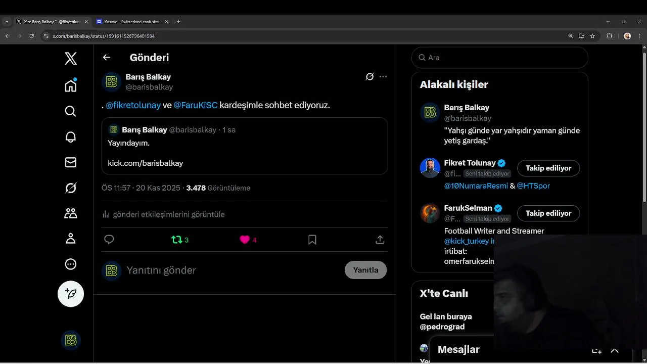Open account avatar at sidebar bottom
Screen dimensions: 647x364
coord(71,340)
